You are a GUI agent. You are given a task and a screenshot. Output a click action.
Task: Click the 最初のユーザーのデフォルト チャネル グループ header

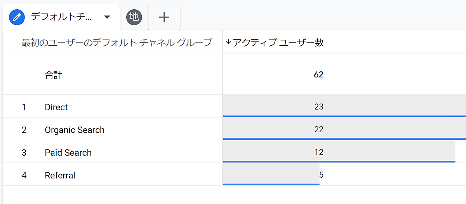pos(116,43)
